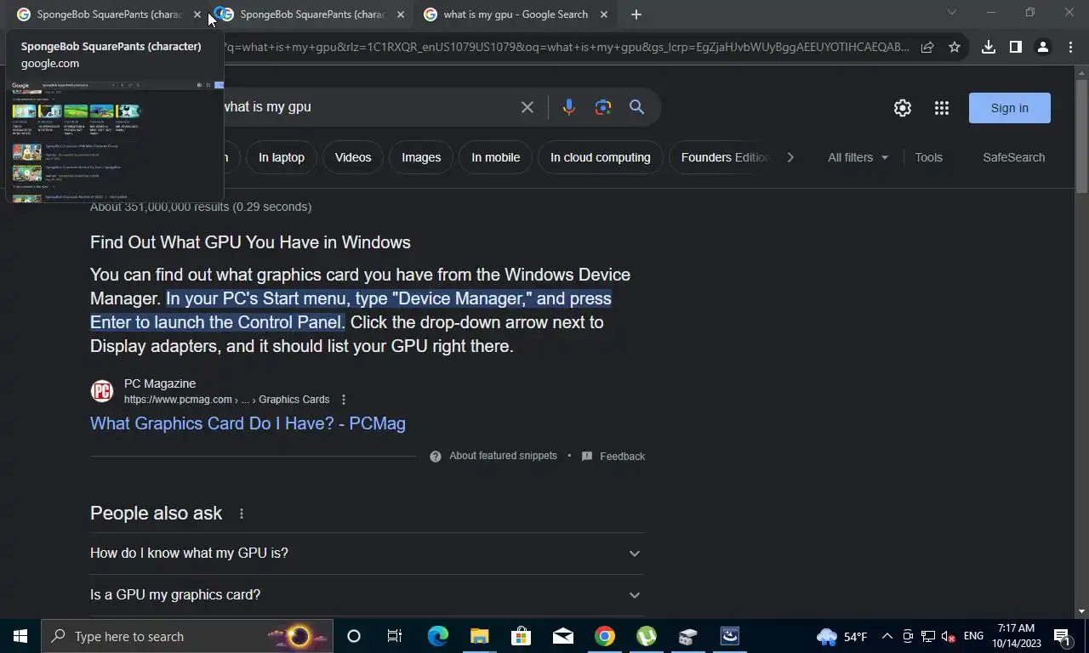The height and width of the screenshot is (653, 1089).
Task: Select the 'In mobile' filter chip
Action: coord(495,157)
